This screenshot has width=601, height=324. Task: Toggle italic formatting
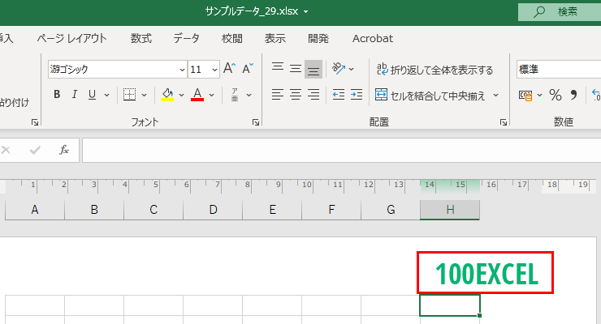(x=75, y=95)
